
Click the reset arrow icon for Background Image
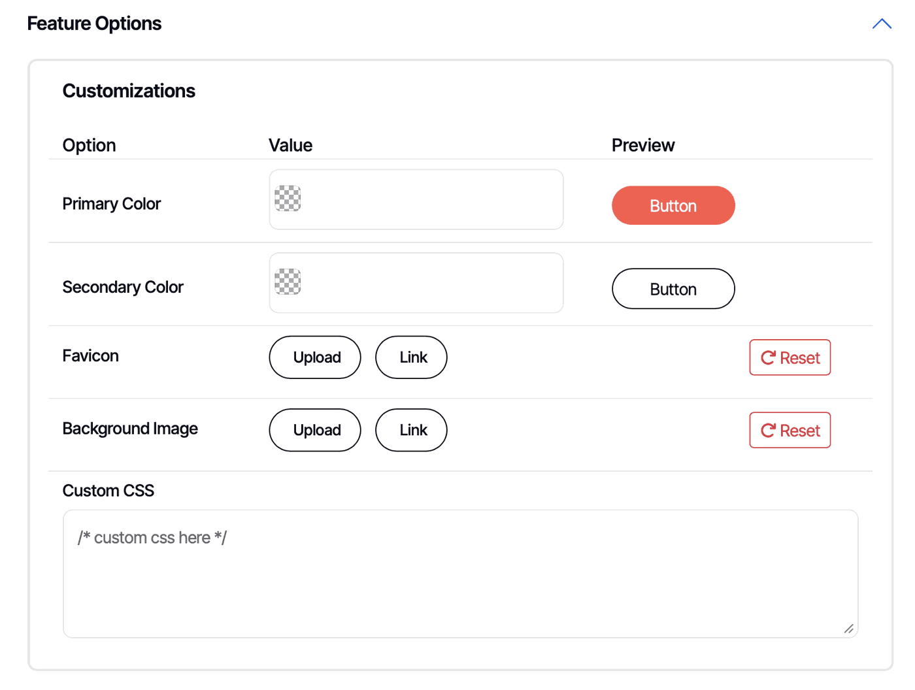768,430
